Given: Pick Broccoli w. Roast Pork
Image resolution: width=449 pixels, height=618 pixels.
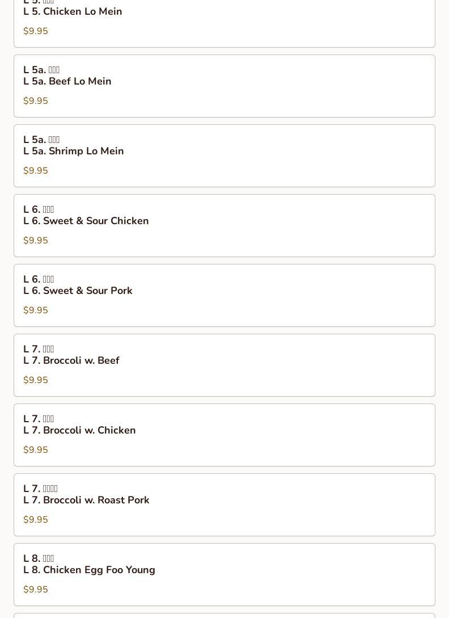Looking at the screenshot, I should pos(86,501).
